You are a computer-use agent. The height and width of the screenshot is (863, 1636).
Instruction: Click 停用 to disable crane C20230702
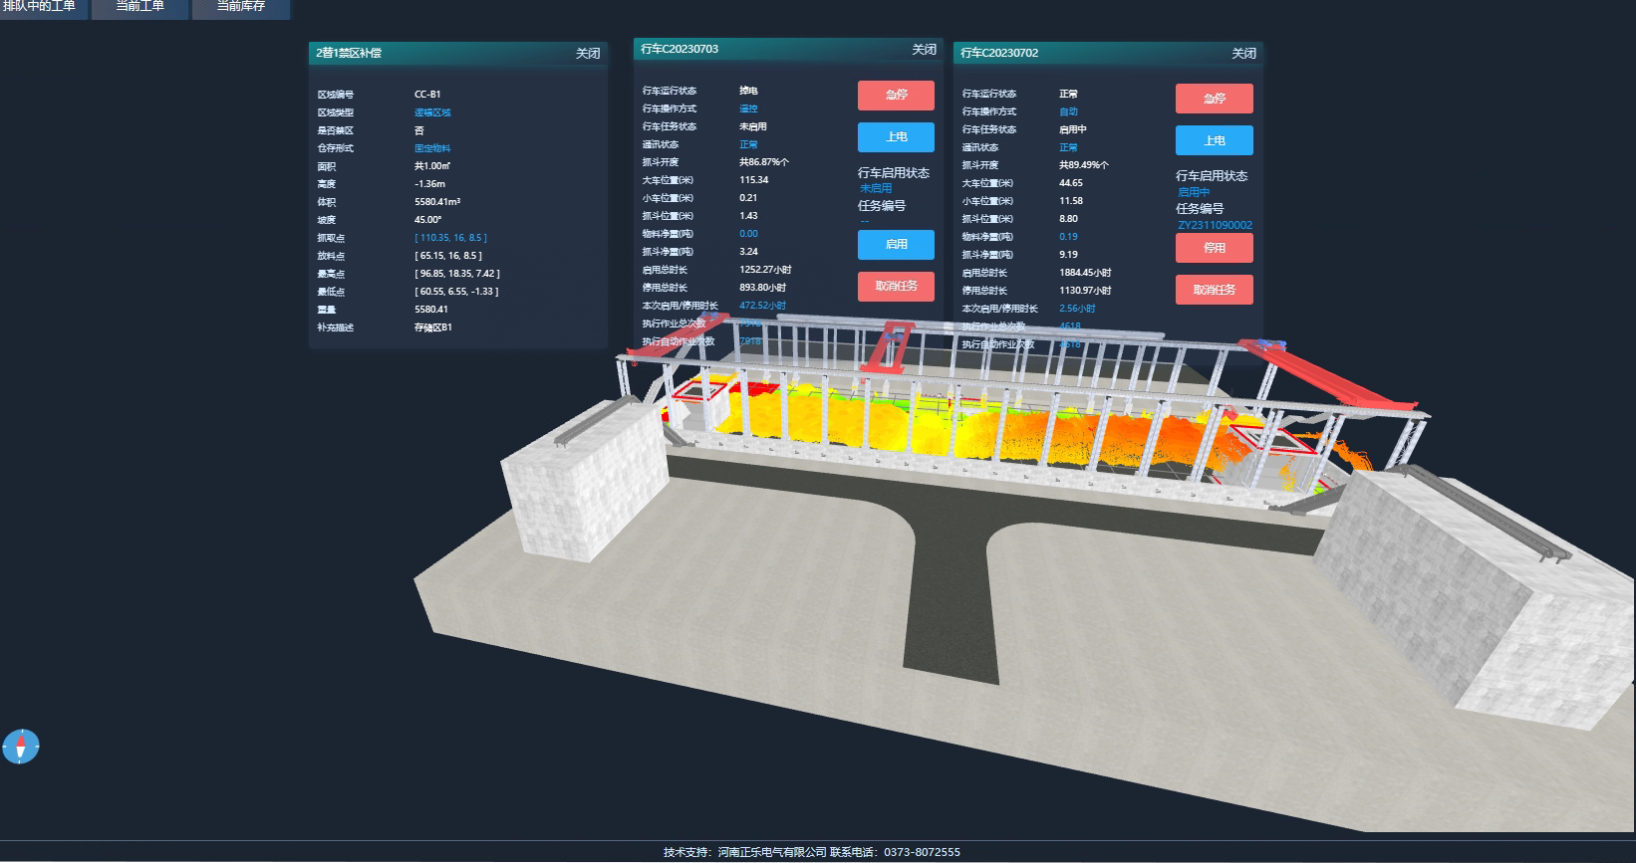1214,248
